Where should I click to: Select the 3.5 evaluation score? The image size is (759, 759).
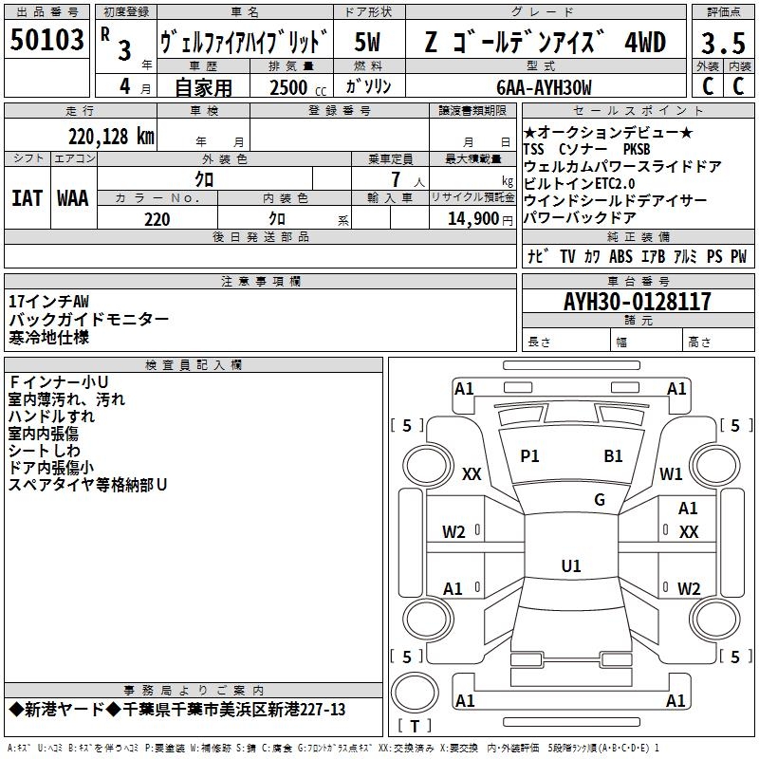coord(723,43)
